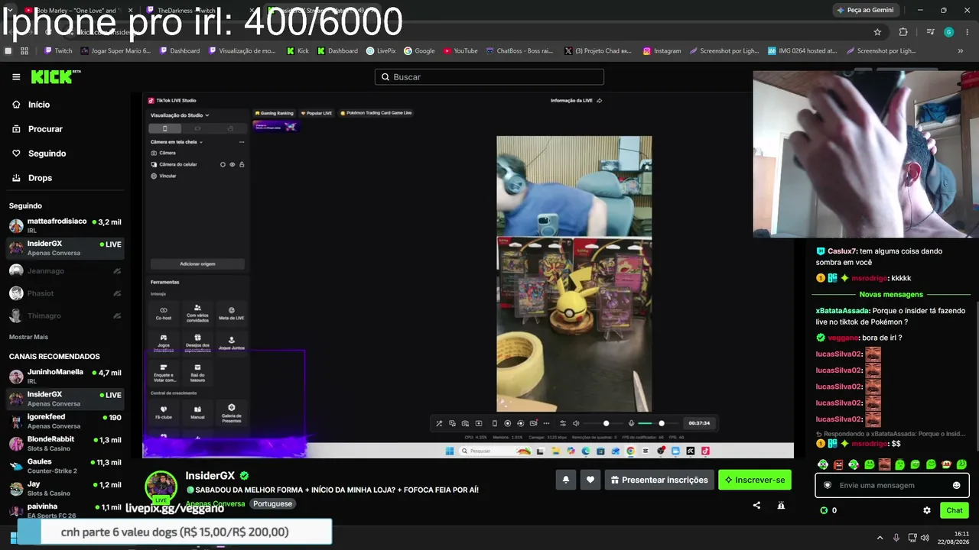Click Adicionar origem button

197,264
